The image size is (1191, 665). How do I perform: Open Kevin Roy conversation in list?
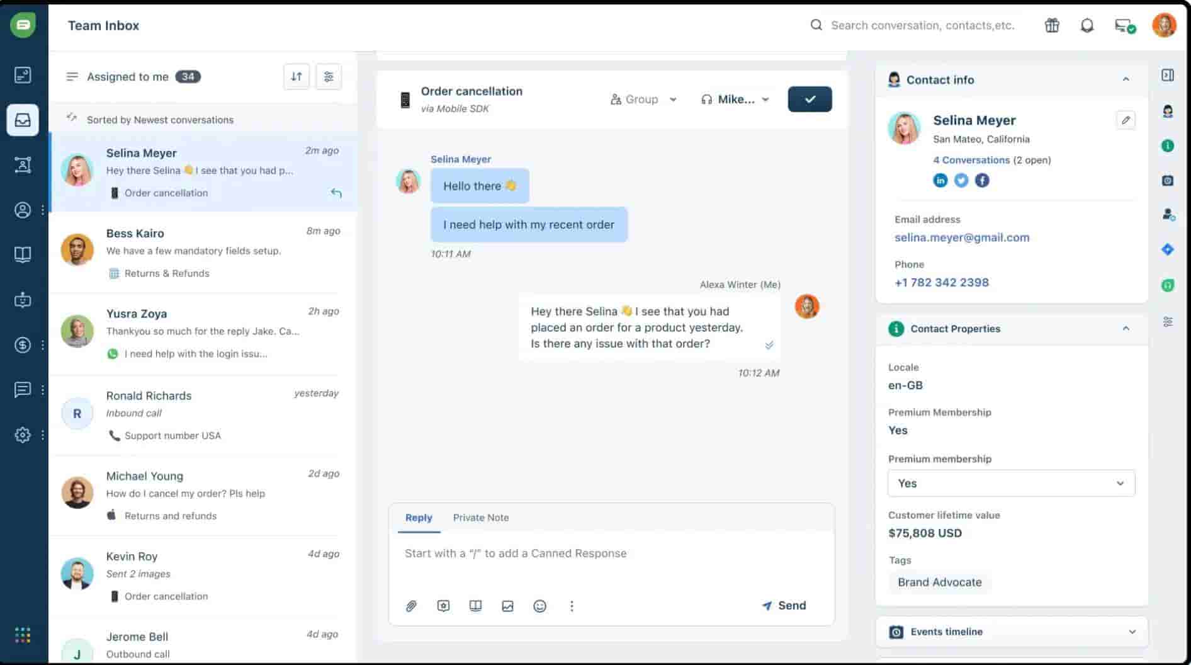[203, 576]
